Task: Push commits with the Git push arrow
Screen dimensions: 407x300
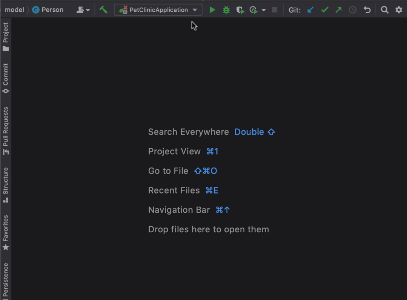Action: (x=338, y=10)
